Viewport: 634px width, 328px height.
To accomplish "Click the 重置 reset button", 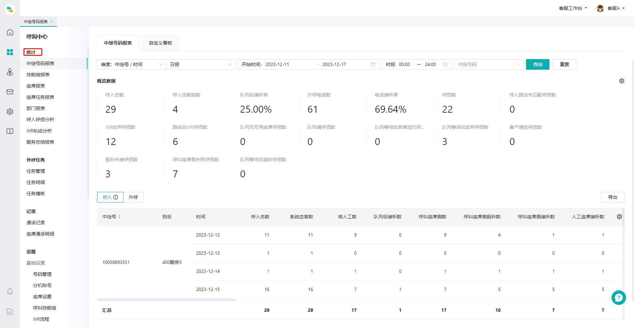I will [x=564, y=64].
